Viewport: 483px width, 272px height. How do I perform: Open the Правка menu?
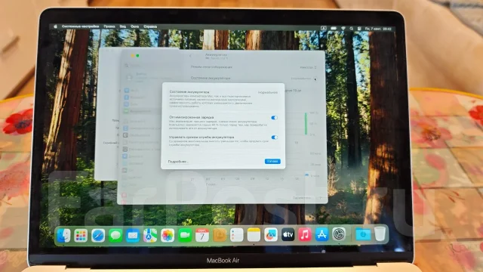109,26
